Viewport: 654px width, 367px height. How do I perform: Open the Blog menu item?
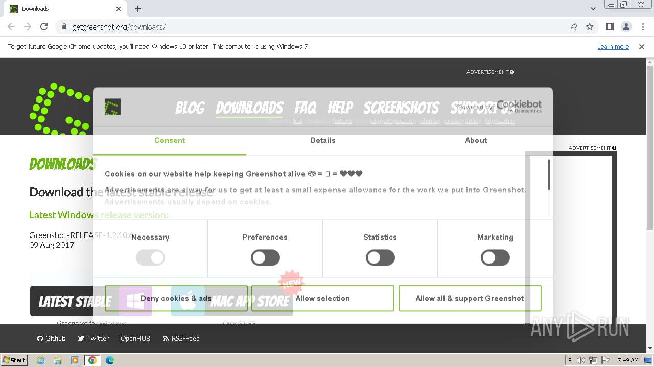pos(190,108)
